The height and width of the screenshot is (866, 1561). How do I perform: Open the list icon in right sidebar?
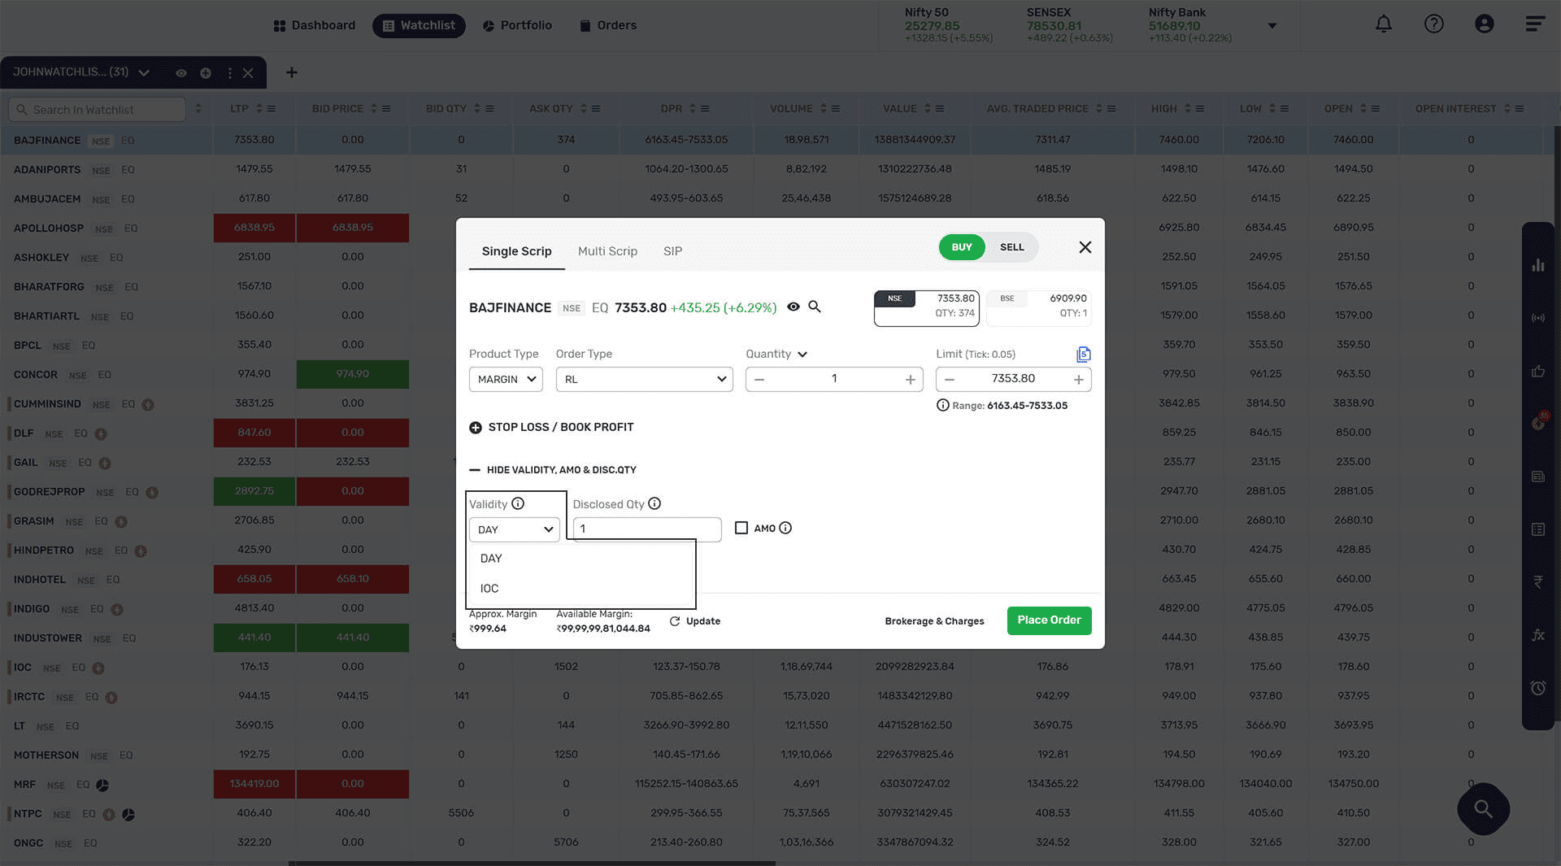tap(1537, 529)
